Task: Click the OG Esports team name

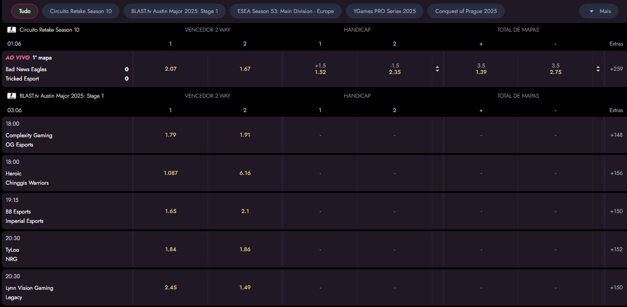Action: coord(20,145)
